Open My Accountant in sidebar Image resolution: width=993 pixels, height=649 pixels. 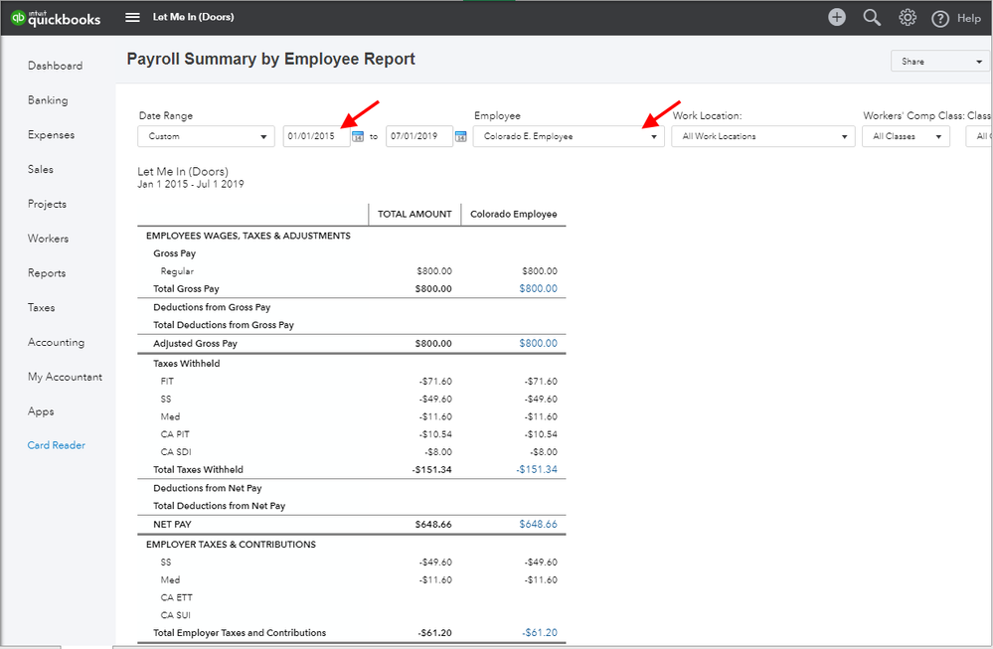(65, 377)
